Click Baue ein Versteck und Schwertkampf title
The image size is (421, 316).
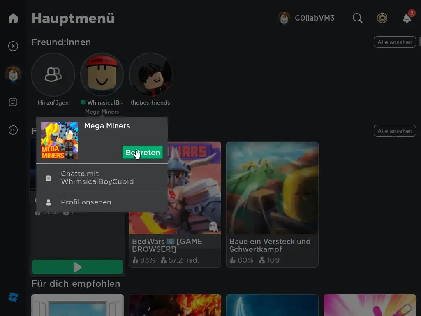point(270,245)
